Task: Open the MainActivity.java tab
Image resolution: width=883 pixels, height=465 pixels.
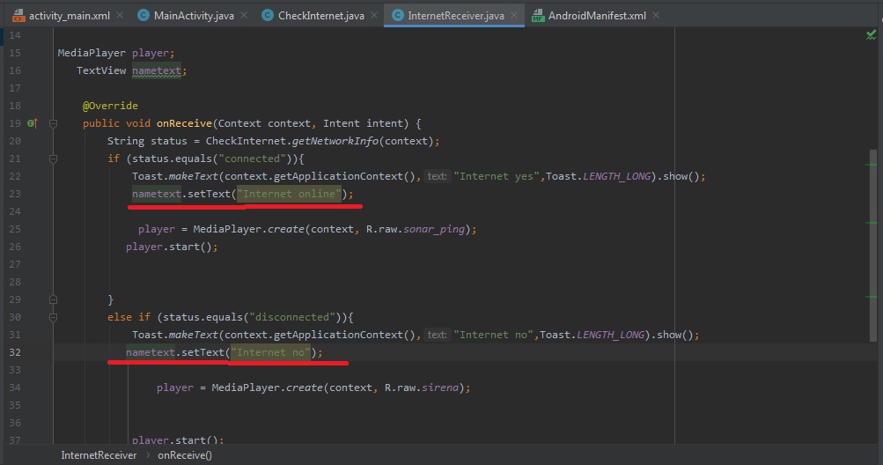Action: pyautogui.click(x=194, y=16)
